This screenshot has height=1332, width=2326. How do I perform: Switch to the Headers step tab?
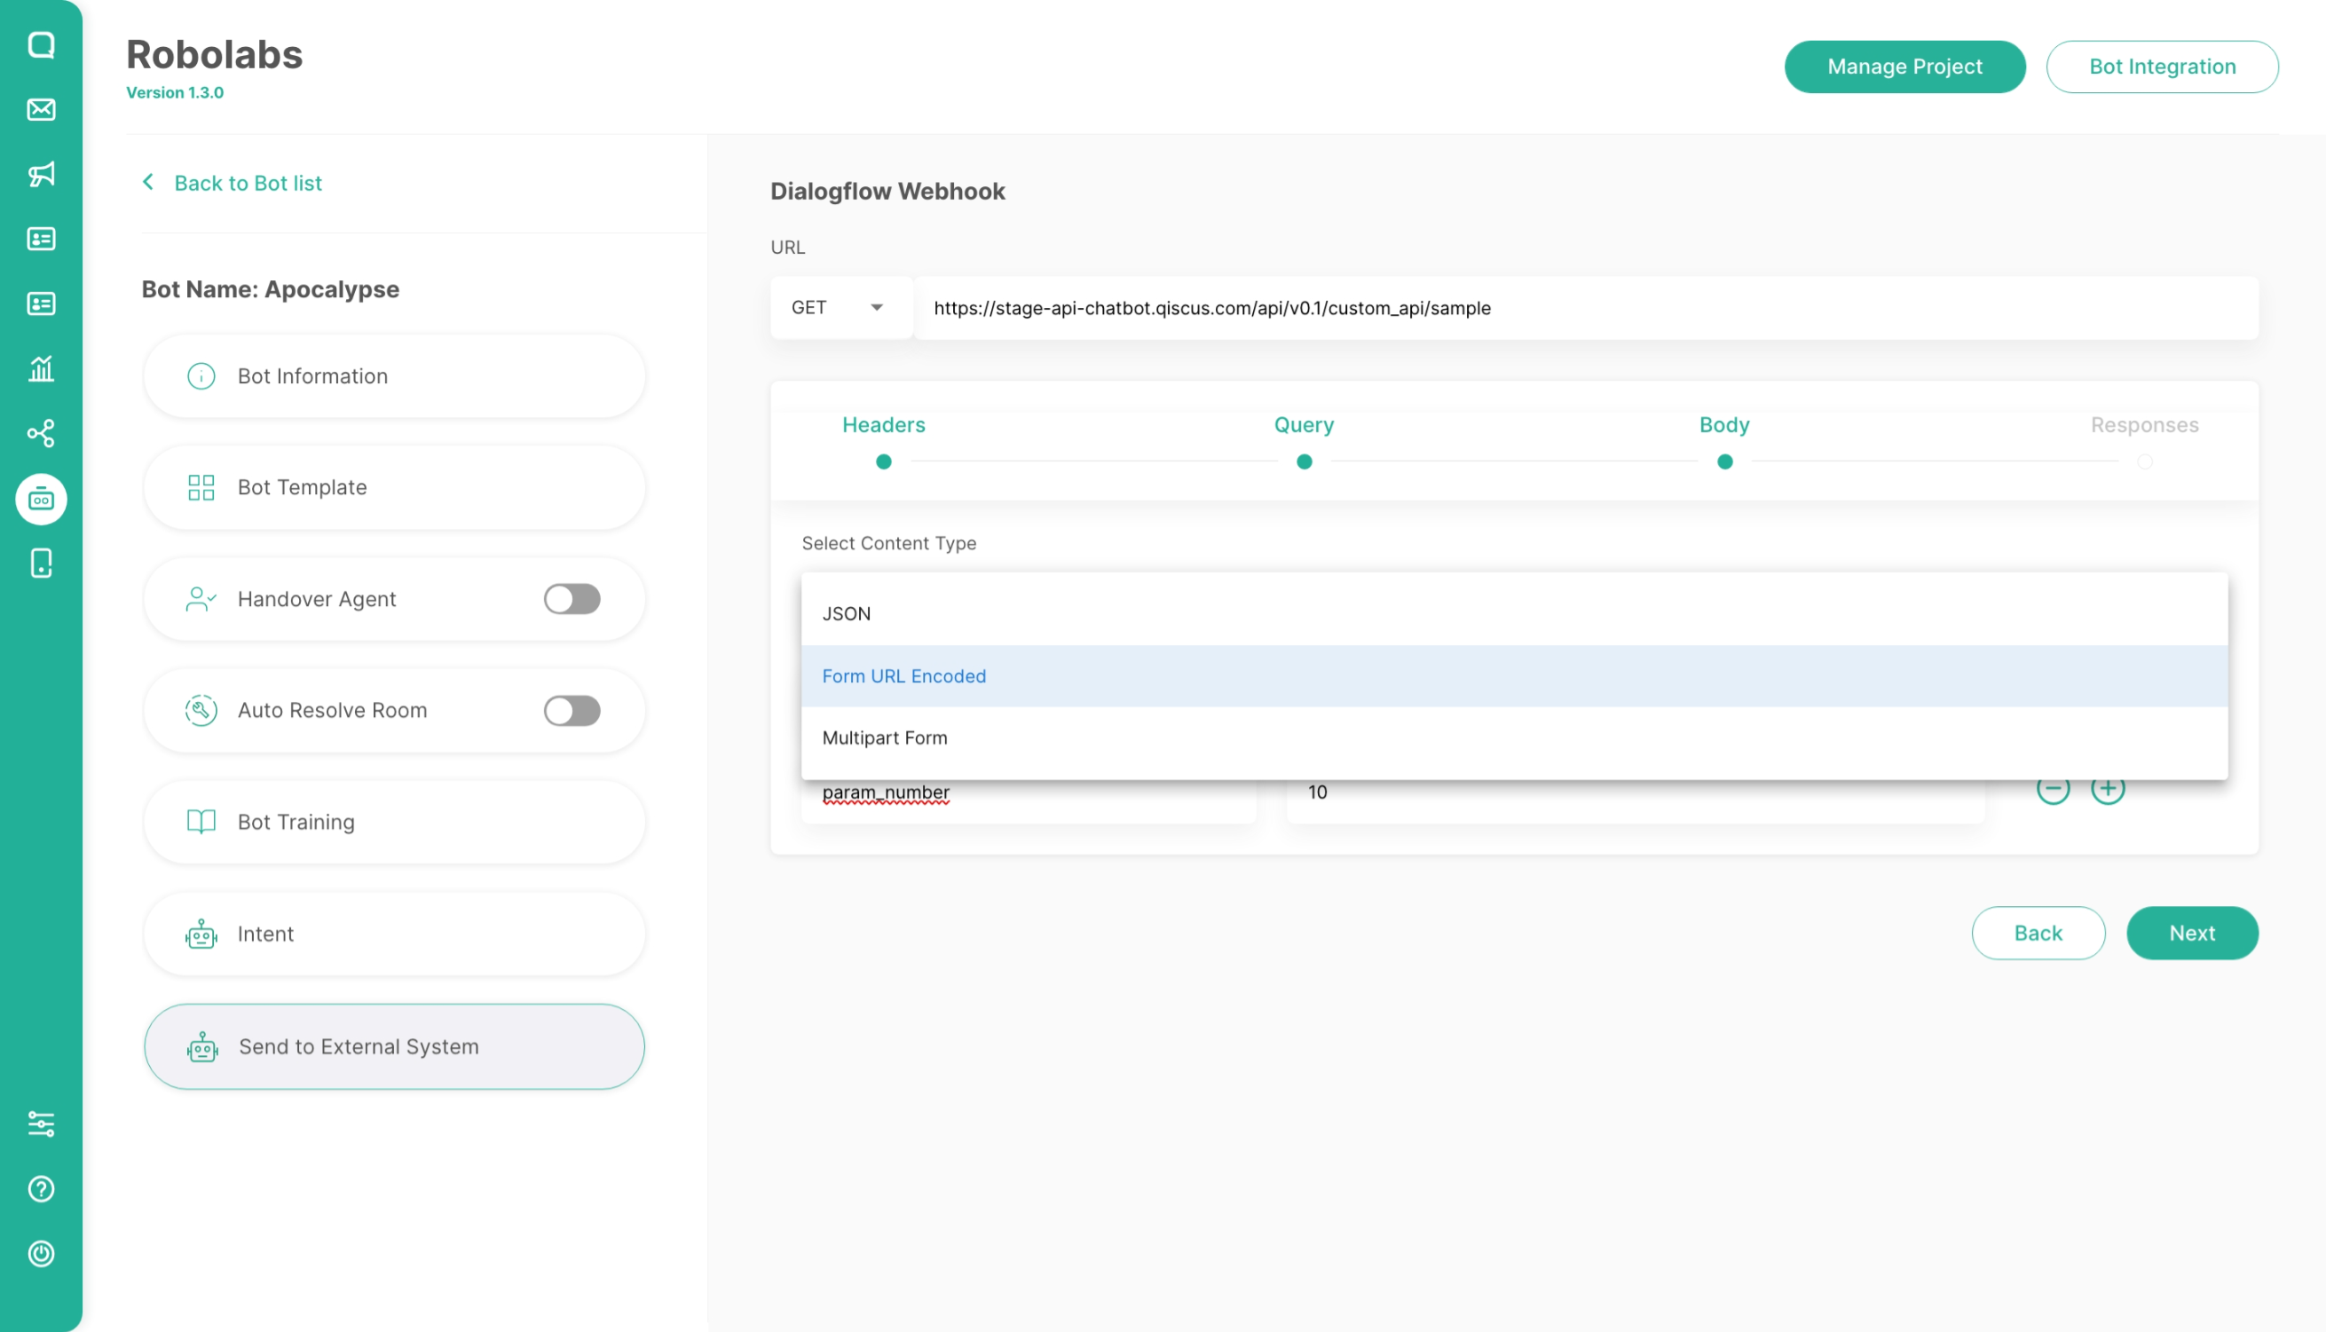click(x=883, y=425)
